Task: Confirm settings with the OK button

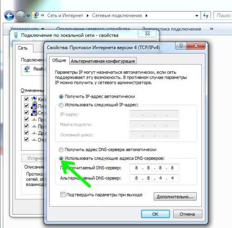Action: click(155, 214)
